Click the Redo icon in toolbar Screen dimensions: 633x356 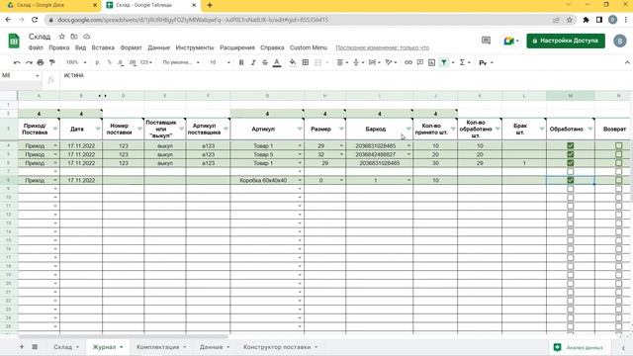[29, 62]
